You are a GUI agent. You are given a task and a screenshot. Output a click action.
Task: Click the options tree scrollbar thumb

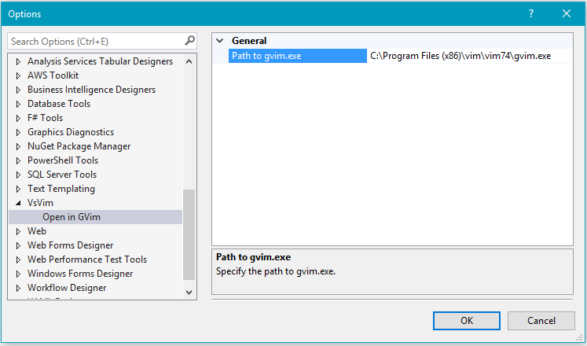point(189,235)
